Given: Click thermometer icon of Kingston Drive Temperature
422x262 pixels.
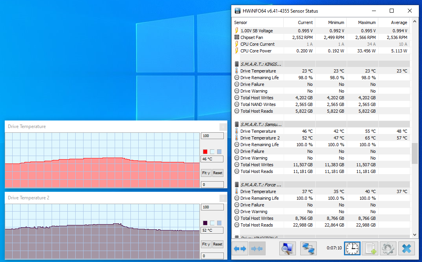Looking at the screenshot, I should (236, 71).
